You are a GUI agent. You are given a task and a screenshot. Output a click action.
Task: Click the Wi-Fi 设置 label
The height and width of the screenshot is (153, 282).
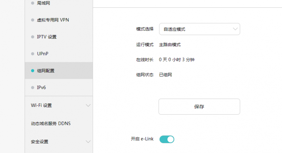[x=41, y=105]
